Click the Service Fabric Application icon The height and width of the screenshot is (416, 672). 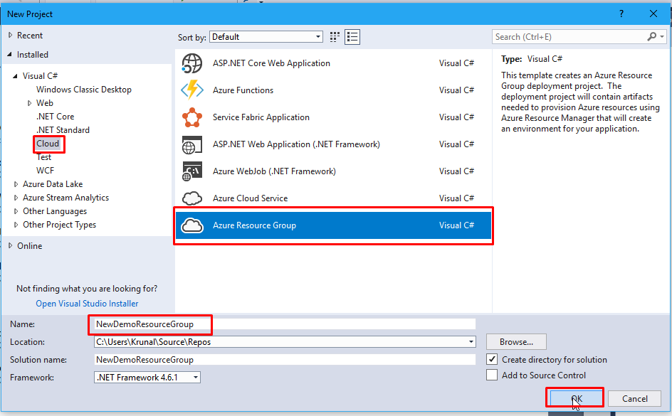(192, 117)
